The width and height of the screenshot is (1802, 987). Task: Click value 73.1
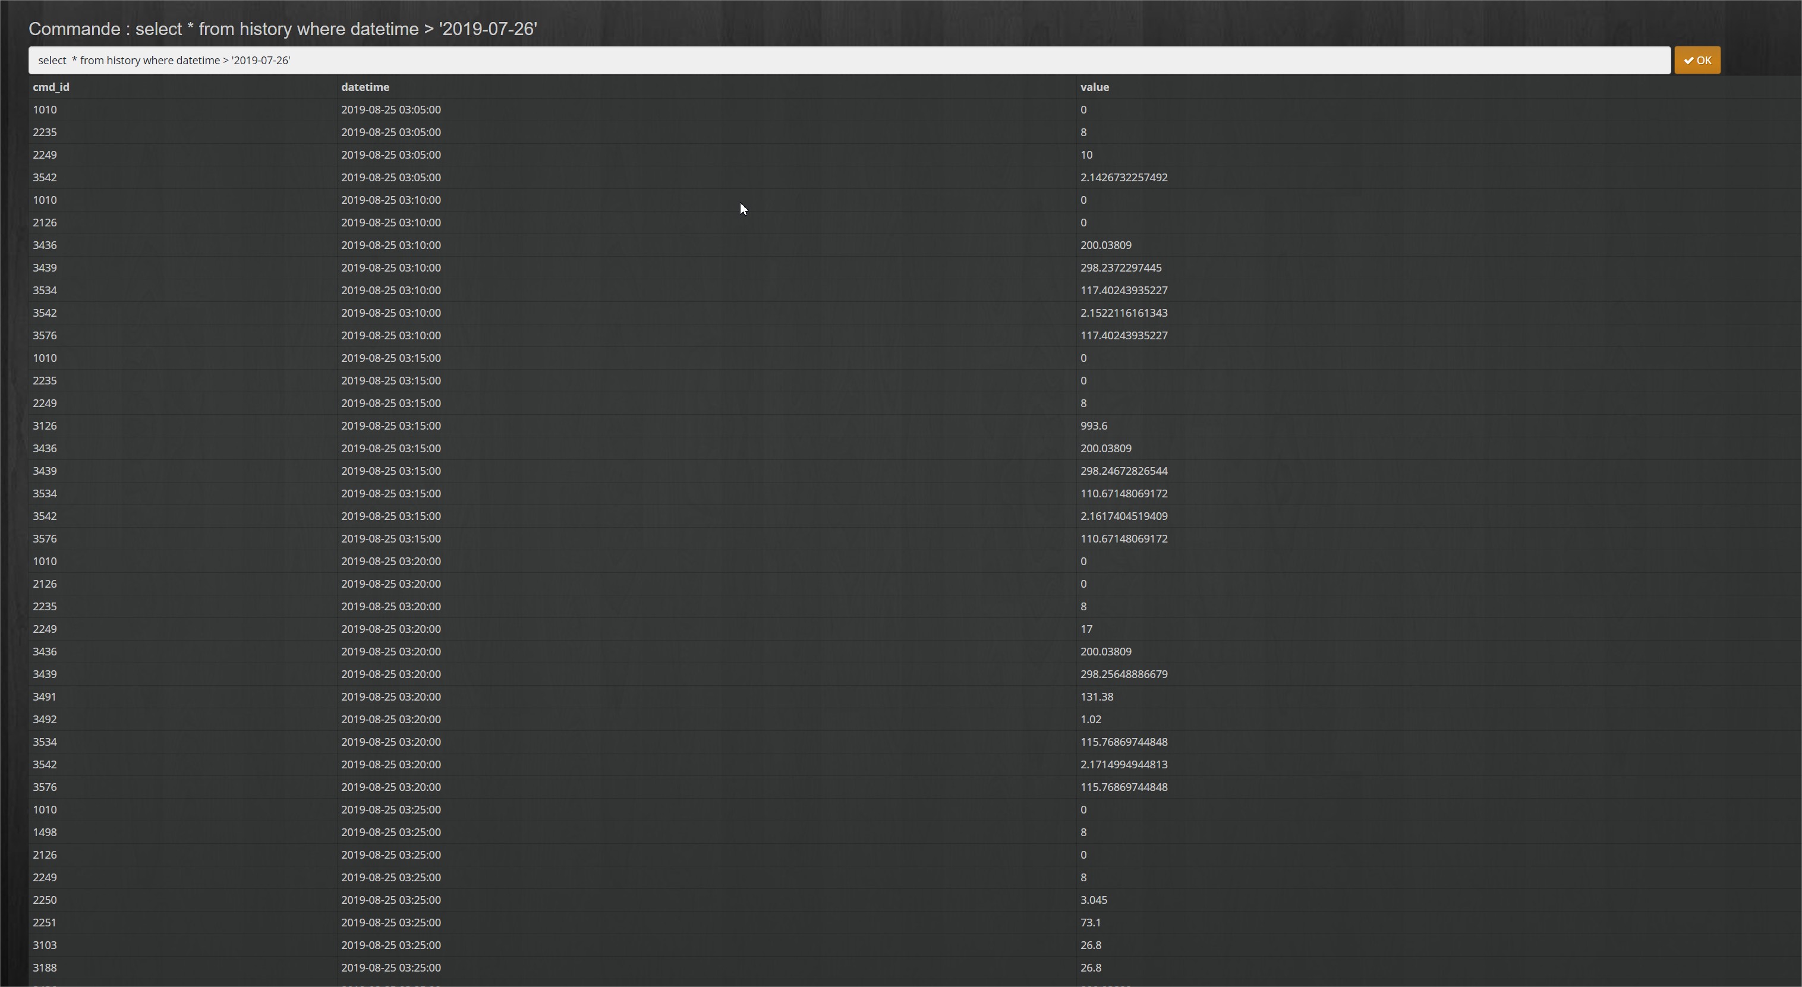pyautogui.click(x=1090, y=923)
